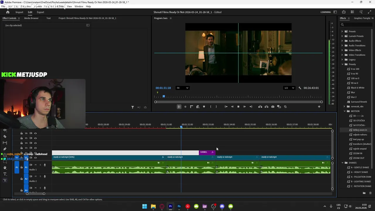Toggle lock on V4 track

[x=21, y=143]
